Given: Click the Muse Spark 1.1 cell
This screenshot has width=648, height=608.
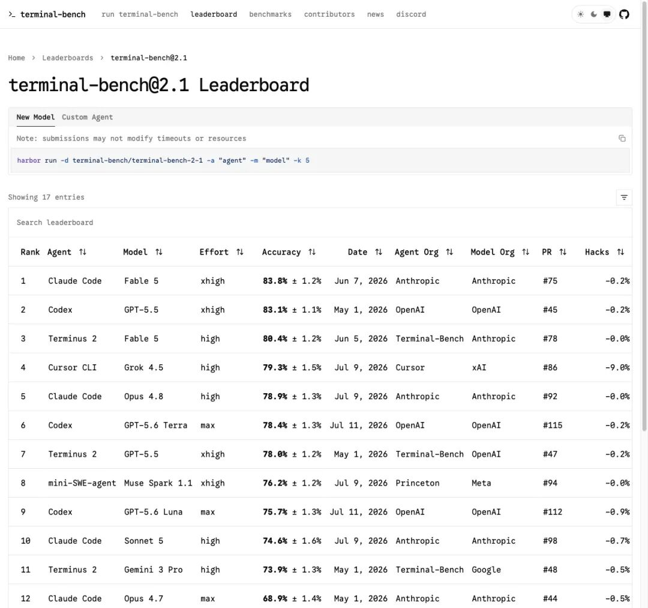Looking at the screenshot, I should (x=158, y=483).
